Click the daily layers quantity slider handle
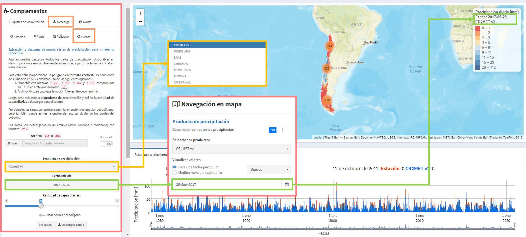 [x=41, y=206]
